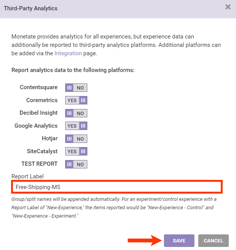Image resolution: width=236 pixels, height=250 pixels.
Task: Open the Integration page link
Action: coord(68,53)
